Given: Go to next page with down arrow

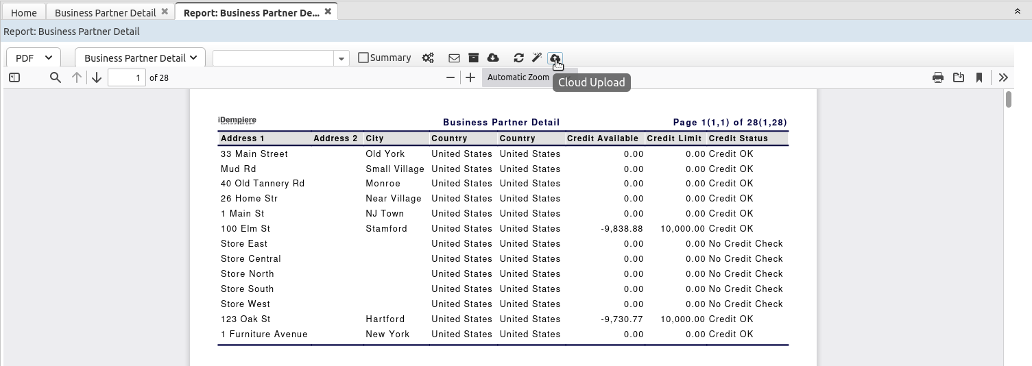Looking at the screenshot, I should pos(97,77).
